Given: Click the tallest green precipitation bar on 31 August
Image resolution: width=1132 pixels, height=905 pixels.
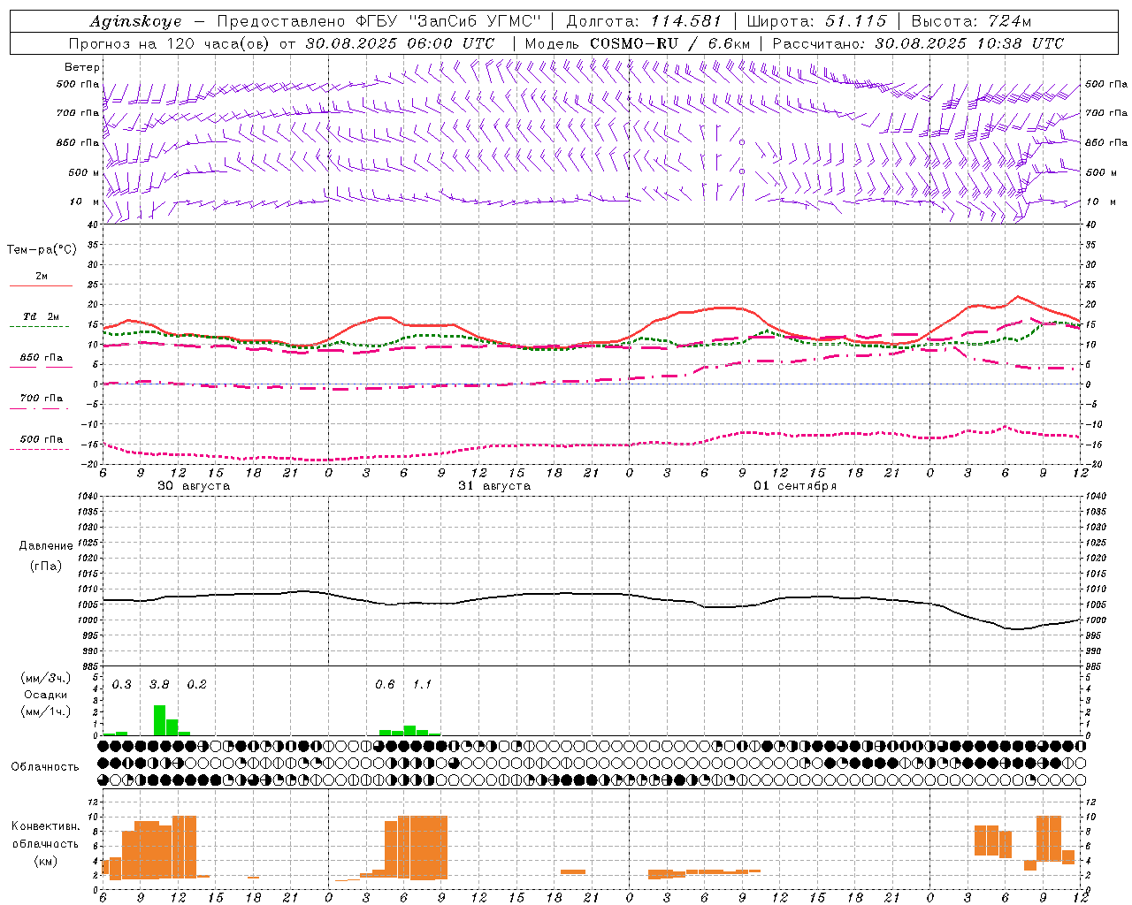Looking at the screenshot, I should pos(409,731).
